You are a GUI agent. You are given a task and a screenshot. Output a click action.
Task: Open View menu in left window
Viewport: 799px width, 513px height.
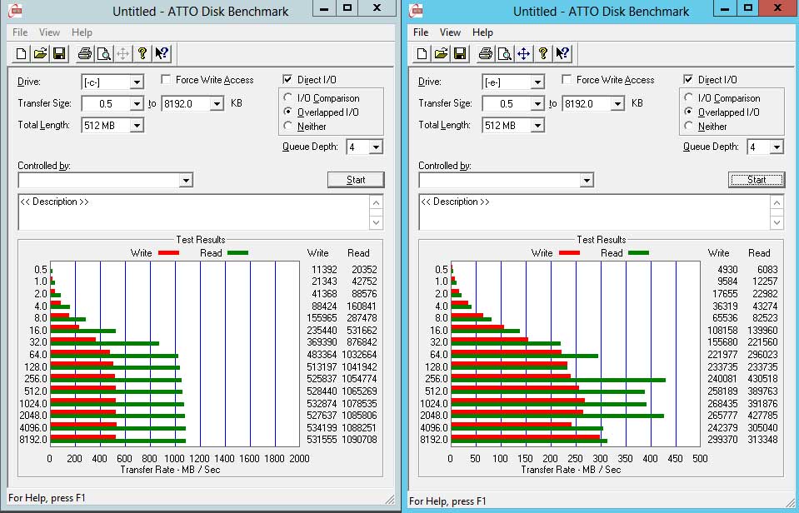49,32
